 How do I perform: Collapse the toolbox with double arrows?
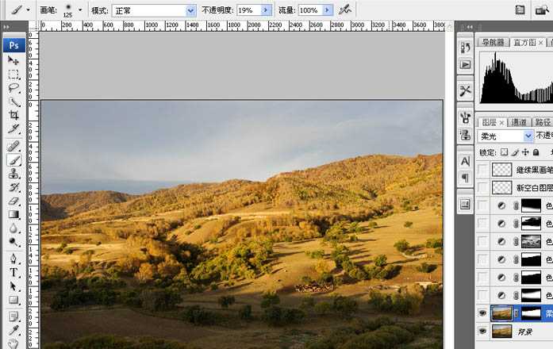(x=6, y=26)
